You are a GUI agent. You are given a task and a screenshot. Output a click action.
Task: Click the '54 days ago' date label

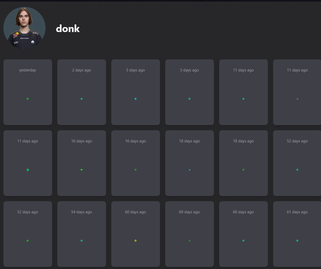82,212
